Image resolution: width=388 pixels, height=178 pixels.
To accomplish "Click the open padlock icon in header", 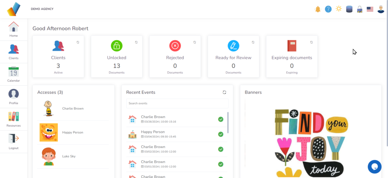I will pyautogui.click(x=360, y=9).
